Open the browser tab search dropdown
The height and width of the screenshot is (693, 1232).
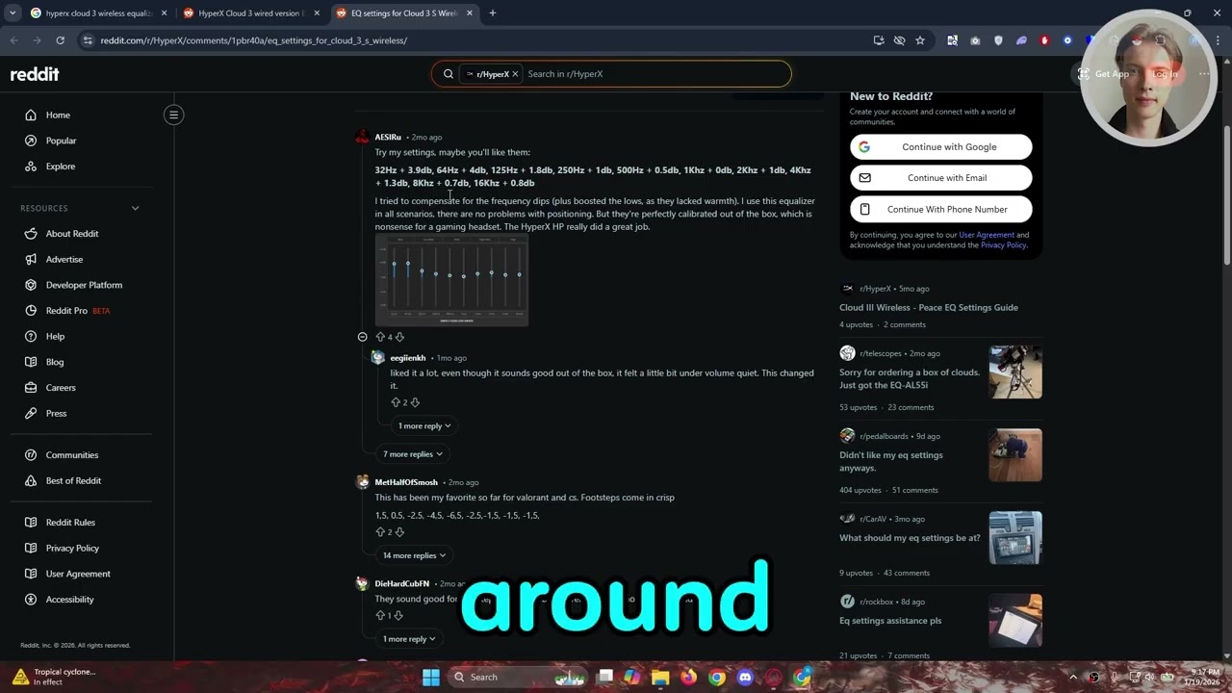coord(12,13)
